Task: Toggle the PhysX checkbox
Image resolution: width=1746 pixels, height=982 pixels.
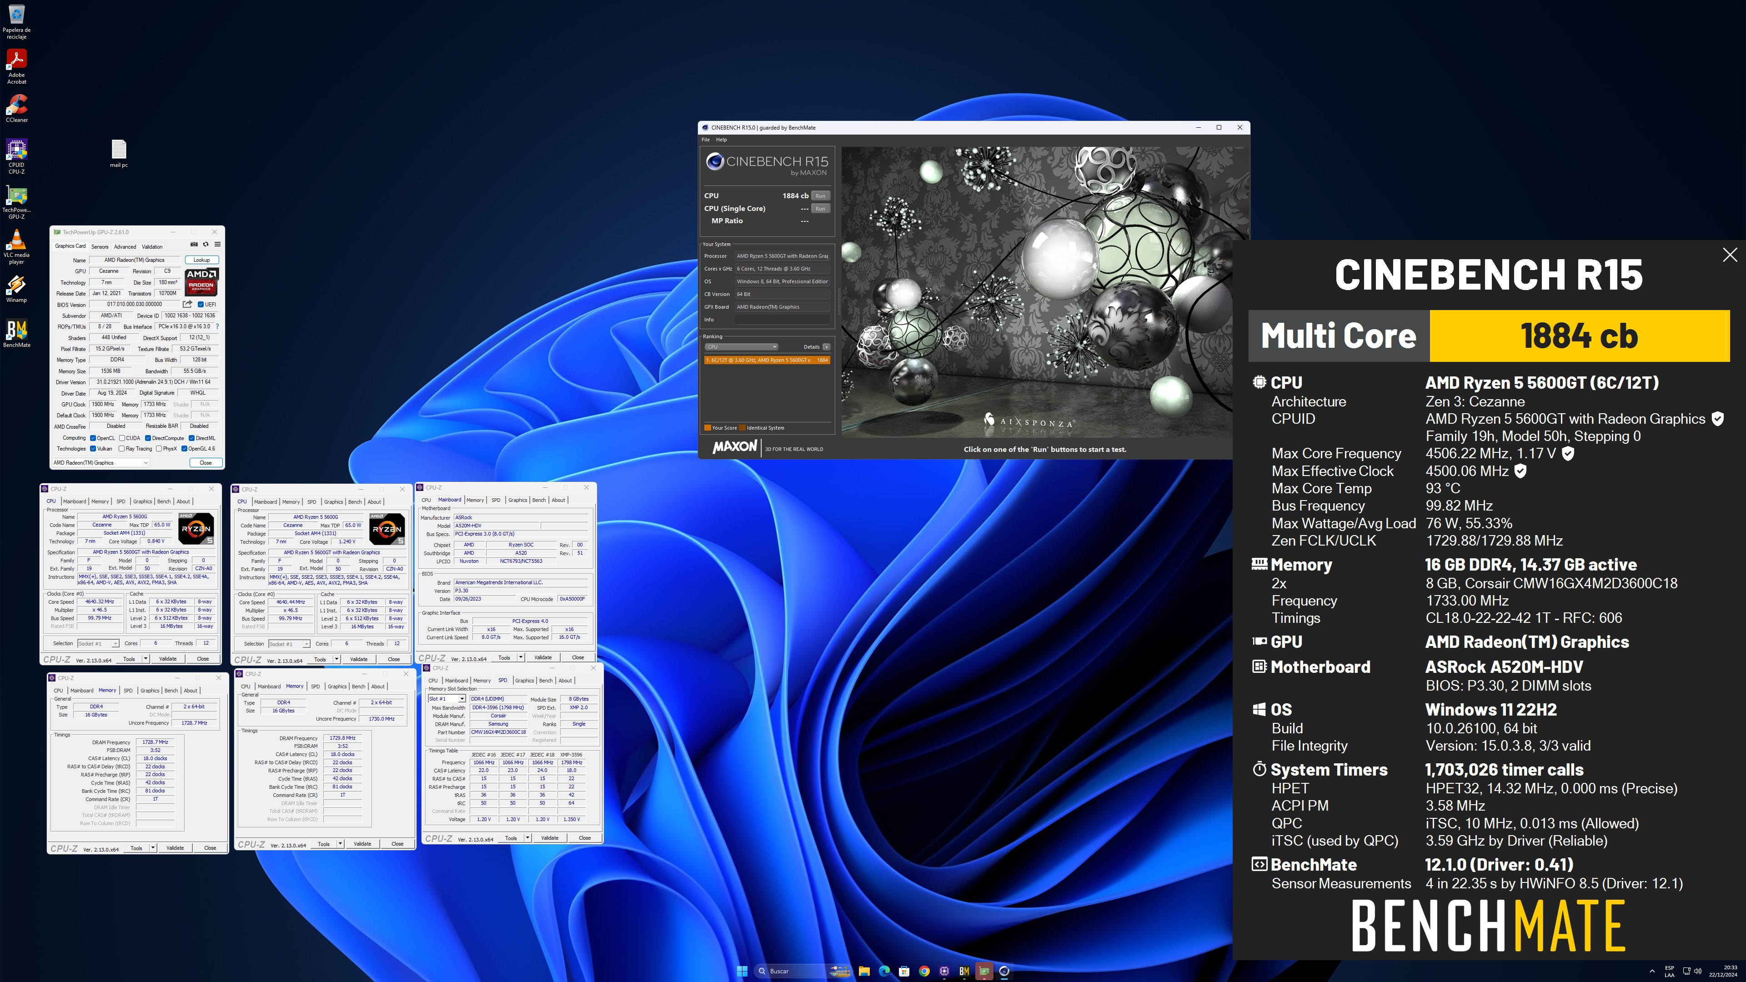Action: [159, 449]
